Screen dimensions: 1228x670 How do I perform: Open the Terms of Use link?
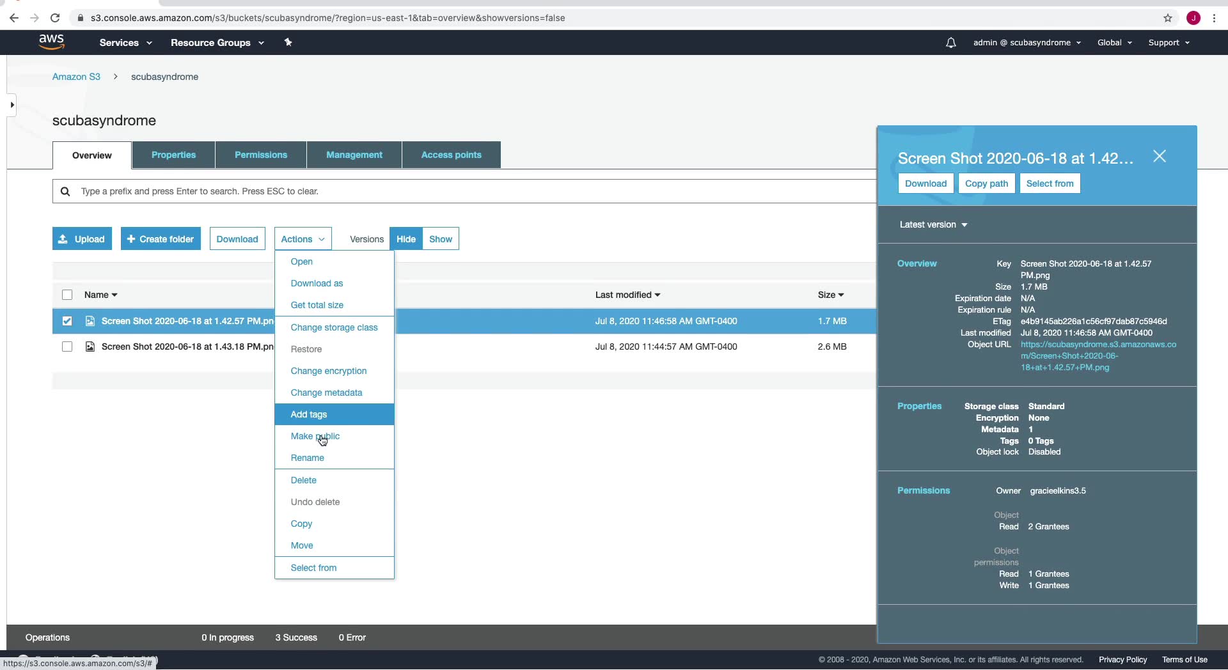pyautogui.click(x=1185, y=660)
